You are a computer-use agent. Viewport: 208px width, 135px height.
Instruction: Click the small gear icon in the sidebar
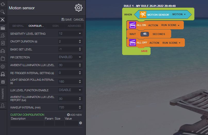(3, 67)
